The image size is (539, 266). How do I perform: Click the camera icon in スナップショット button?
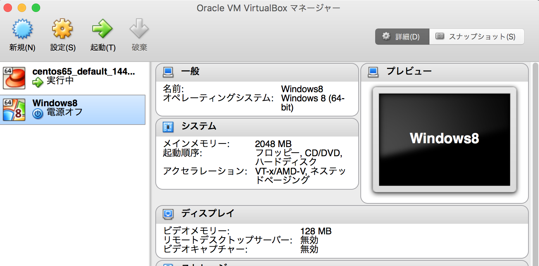point(440,36)
